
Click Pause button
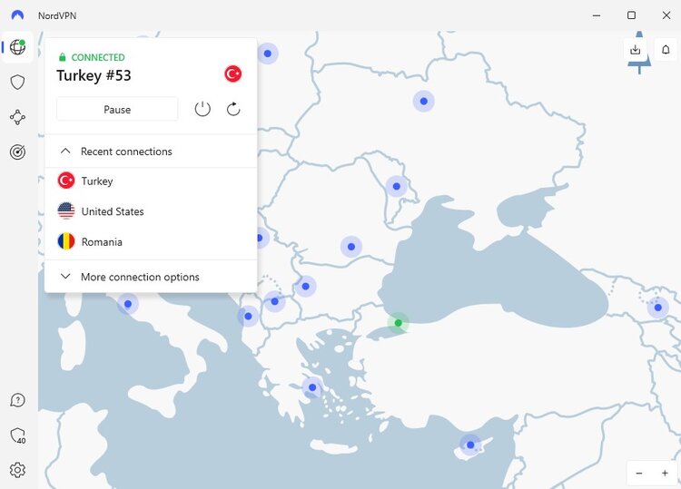coord(117,110)
